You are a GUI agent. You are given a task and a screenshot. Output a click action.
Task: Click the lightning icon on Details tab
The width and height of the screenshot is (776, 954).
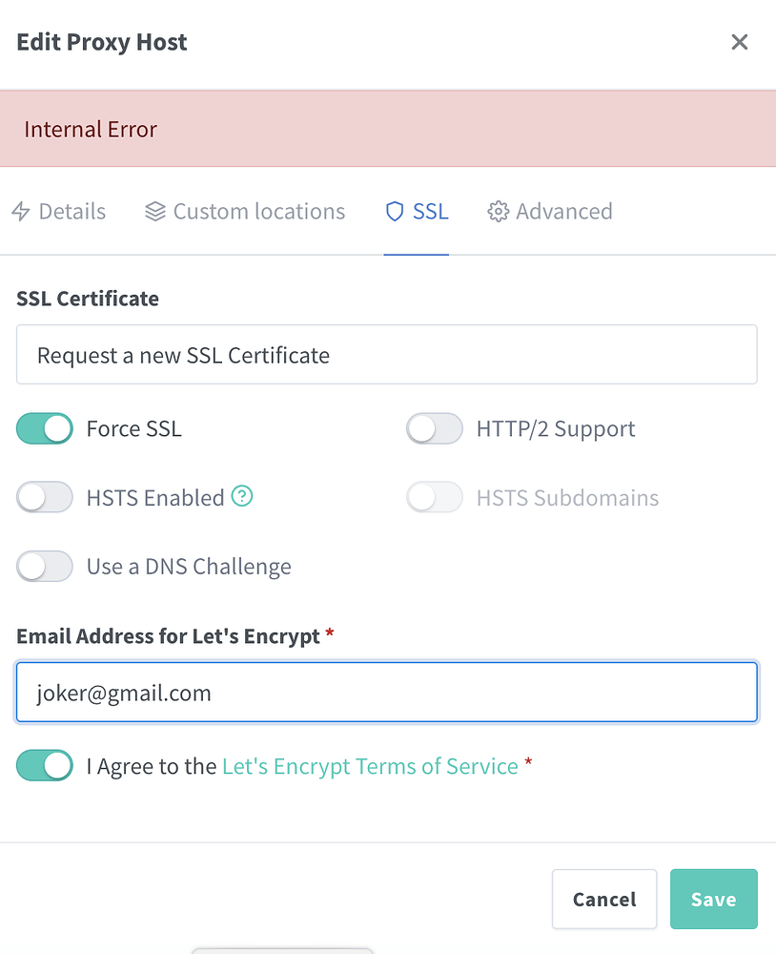click(x=21, y=211)
